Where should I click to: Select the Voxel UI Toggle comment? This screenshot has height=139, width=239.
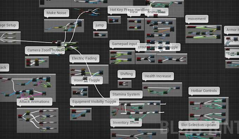tap(87, 80)
